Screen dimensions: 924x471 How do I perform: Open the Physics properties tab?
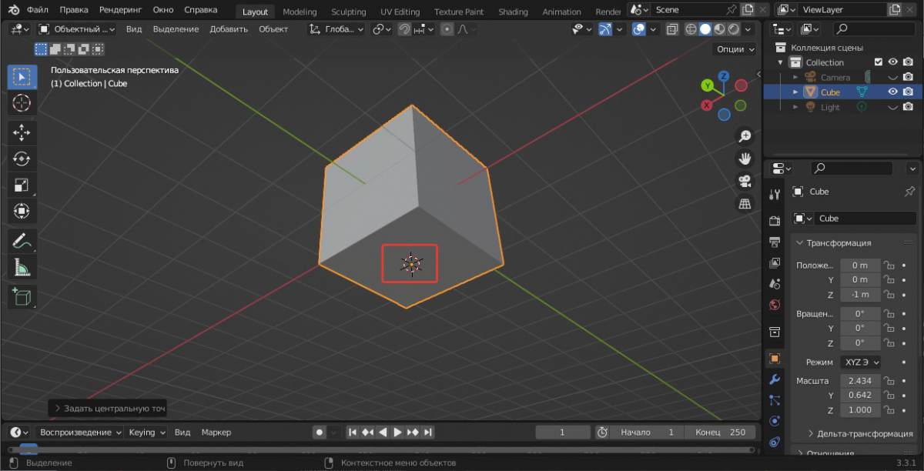775,421
